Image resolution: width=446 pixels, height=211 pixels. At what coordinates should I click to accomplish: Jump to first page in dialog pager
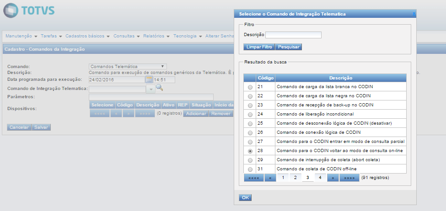click(x=254, y=178)
